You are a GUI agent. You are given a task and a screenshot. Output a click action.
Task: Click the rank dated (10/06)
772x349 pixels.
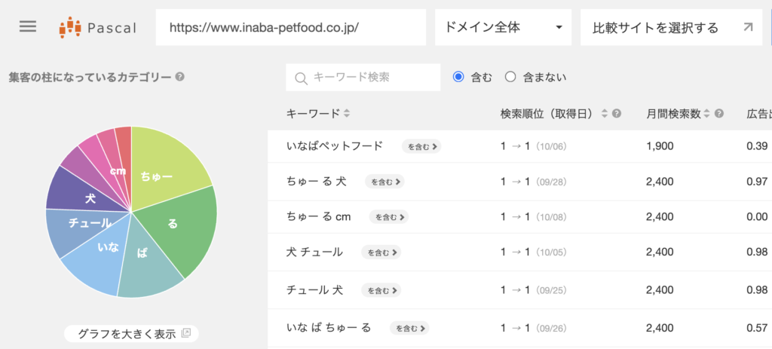point(533,146)
